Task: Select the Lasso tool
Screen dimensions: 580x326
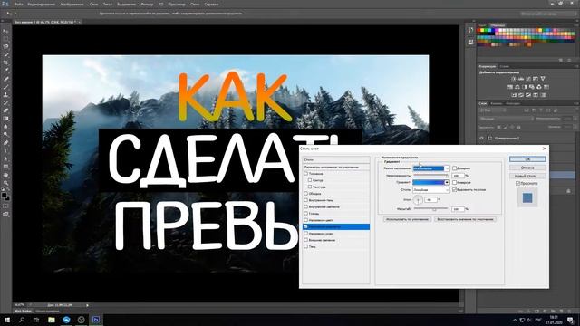Action: [5, 47]
